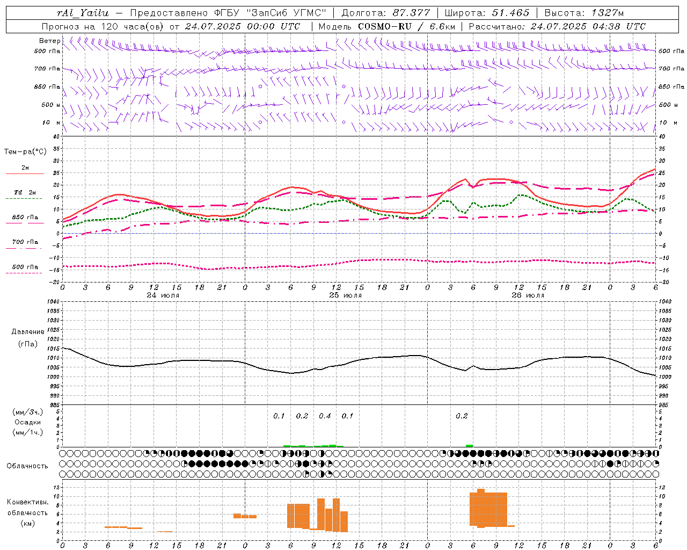This screenshot has width=687, height=550.
Task: Click the Облачность row label
Action: point(27,466)
